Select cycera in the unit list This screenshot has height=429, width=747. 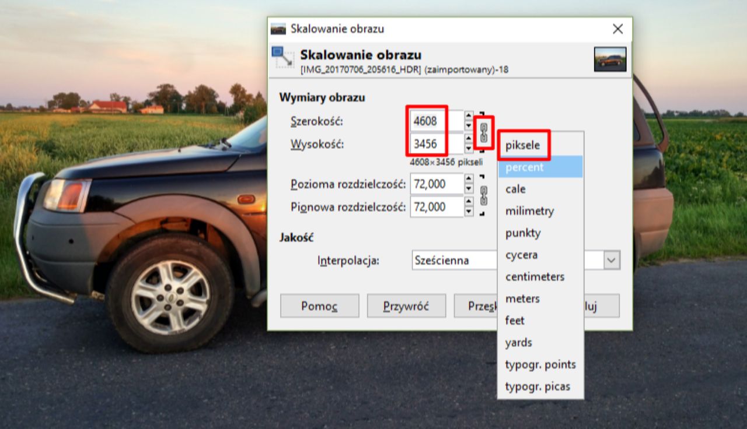(540, 255)
